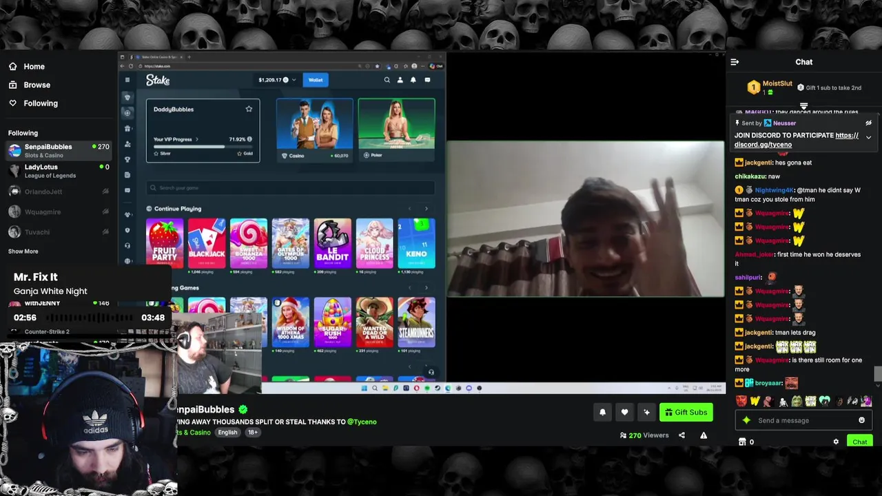Open the Le Bandit game tile
This screenshot has width=882, height=496.
[332, 243]
